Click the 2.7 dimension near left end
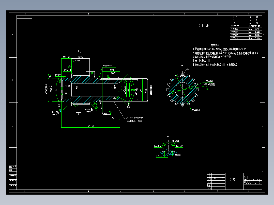274x205 pixels. (58, 75)
